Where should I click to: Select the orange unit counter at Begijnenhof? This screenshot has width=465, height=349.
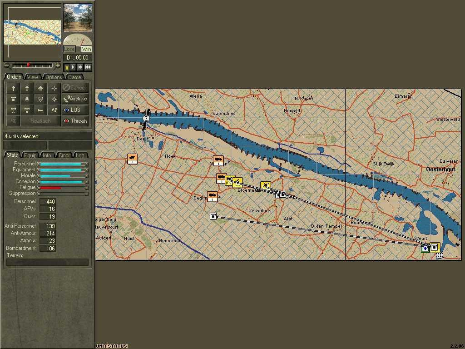tap(213, 196)
